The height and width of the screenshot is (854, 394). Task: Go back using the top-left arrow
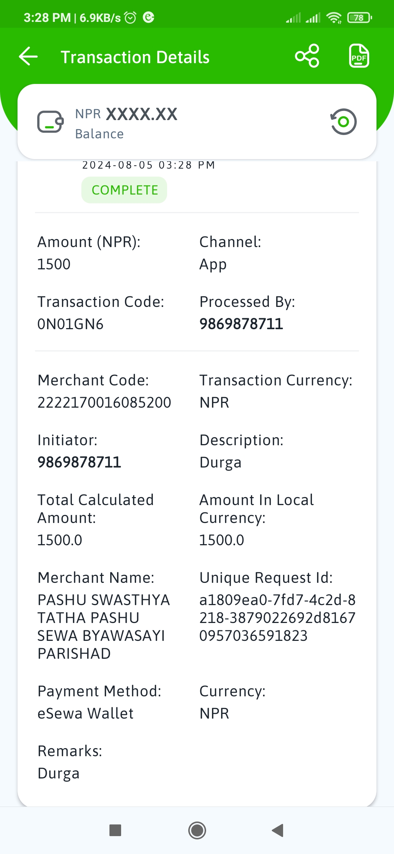pyautogui.click(x=28, y=57)
